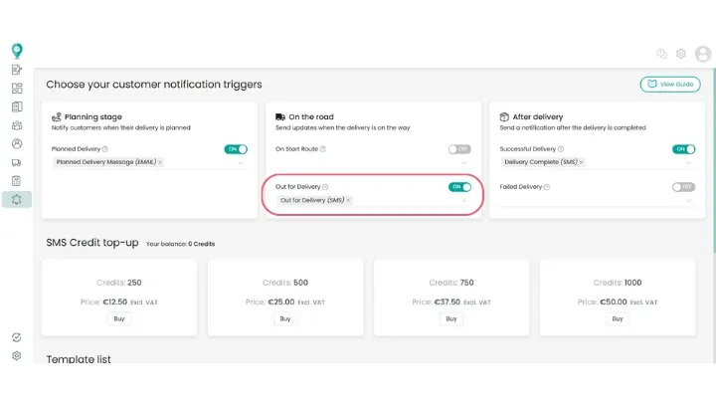Click the help icon beside Planned Delivery

[105, 149]
